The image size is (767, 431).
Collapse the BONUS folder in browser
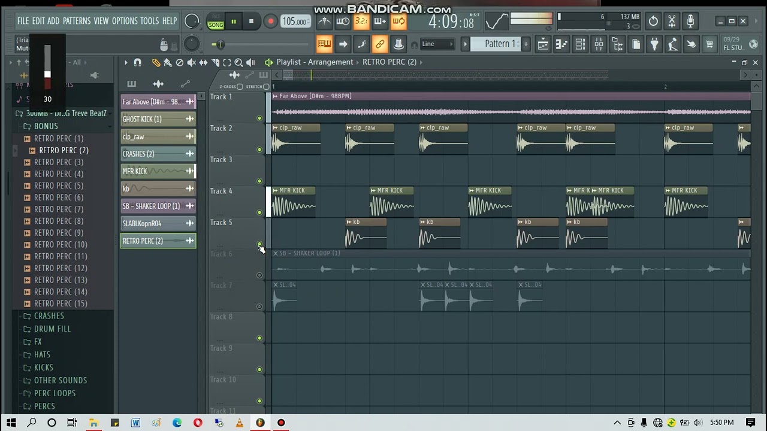click(x=46, y=126)
